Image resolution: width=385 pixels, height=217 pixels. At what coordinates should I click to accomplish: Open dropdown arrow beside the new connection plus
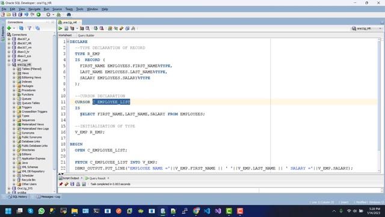14,28
